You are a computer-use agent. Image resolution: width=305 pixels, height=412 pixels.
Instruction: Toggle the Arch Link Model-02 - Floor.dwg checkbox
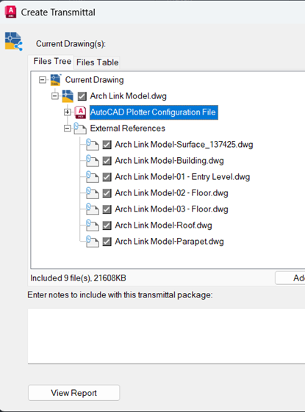(107, 193)
